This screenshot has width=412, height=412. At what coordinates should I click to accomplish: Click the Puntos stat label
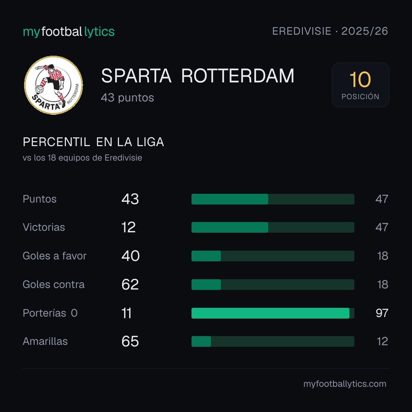coord(40,199)
